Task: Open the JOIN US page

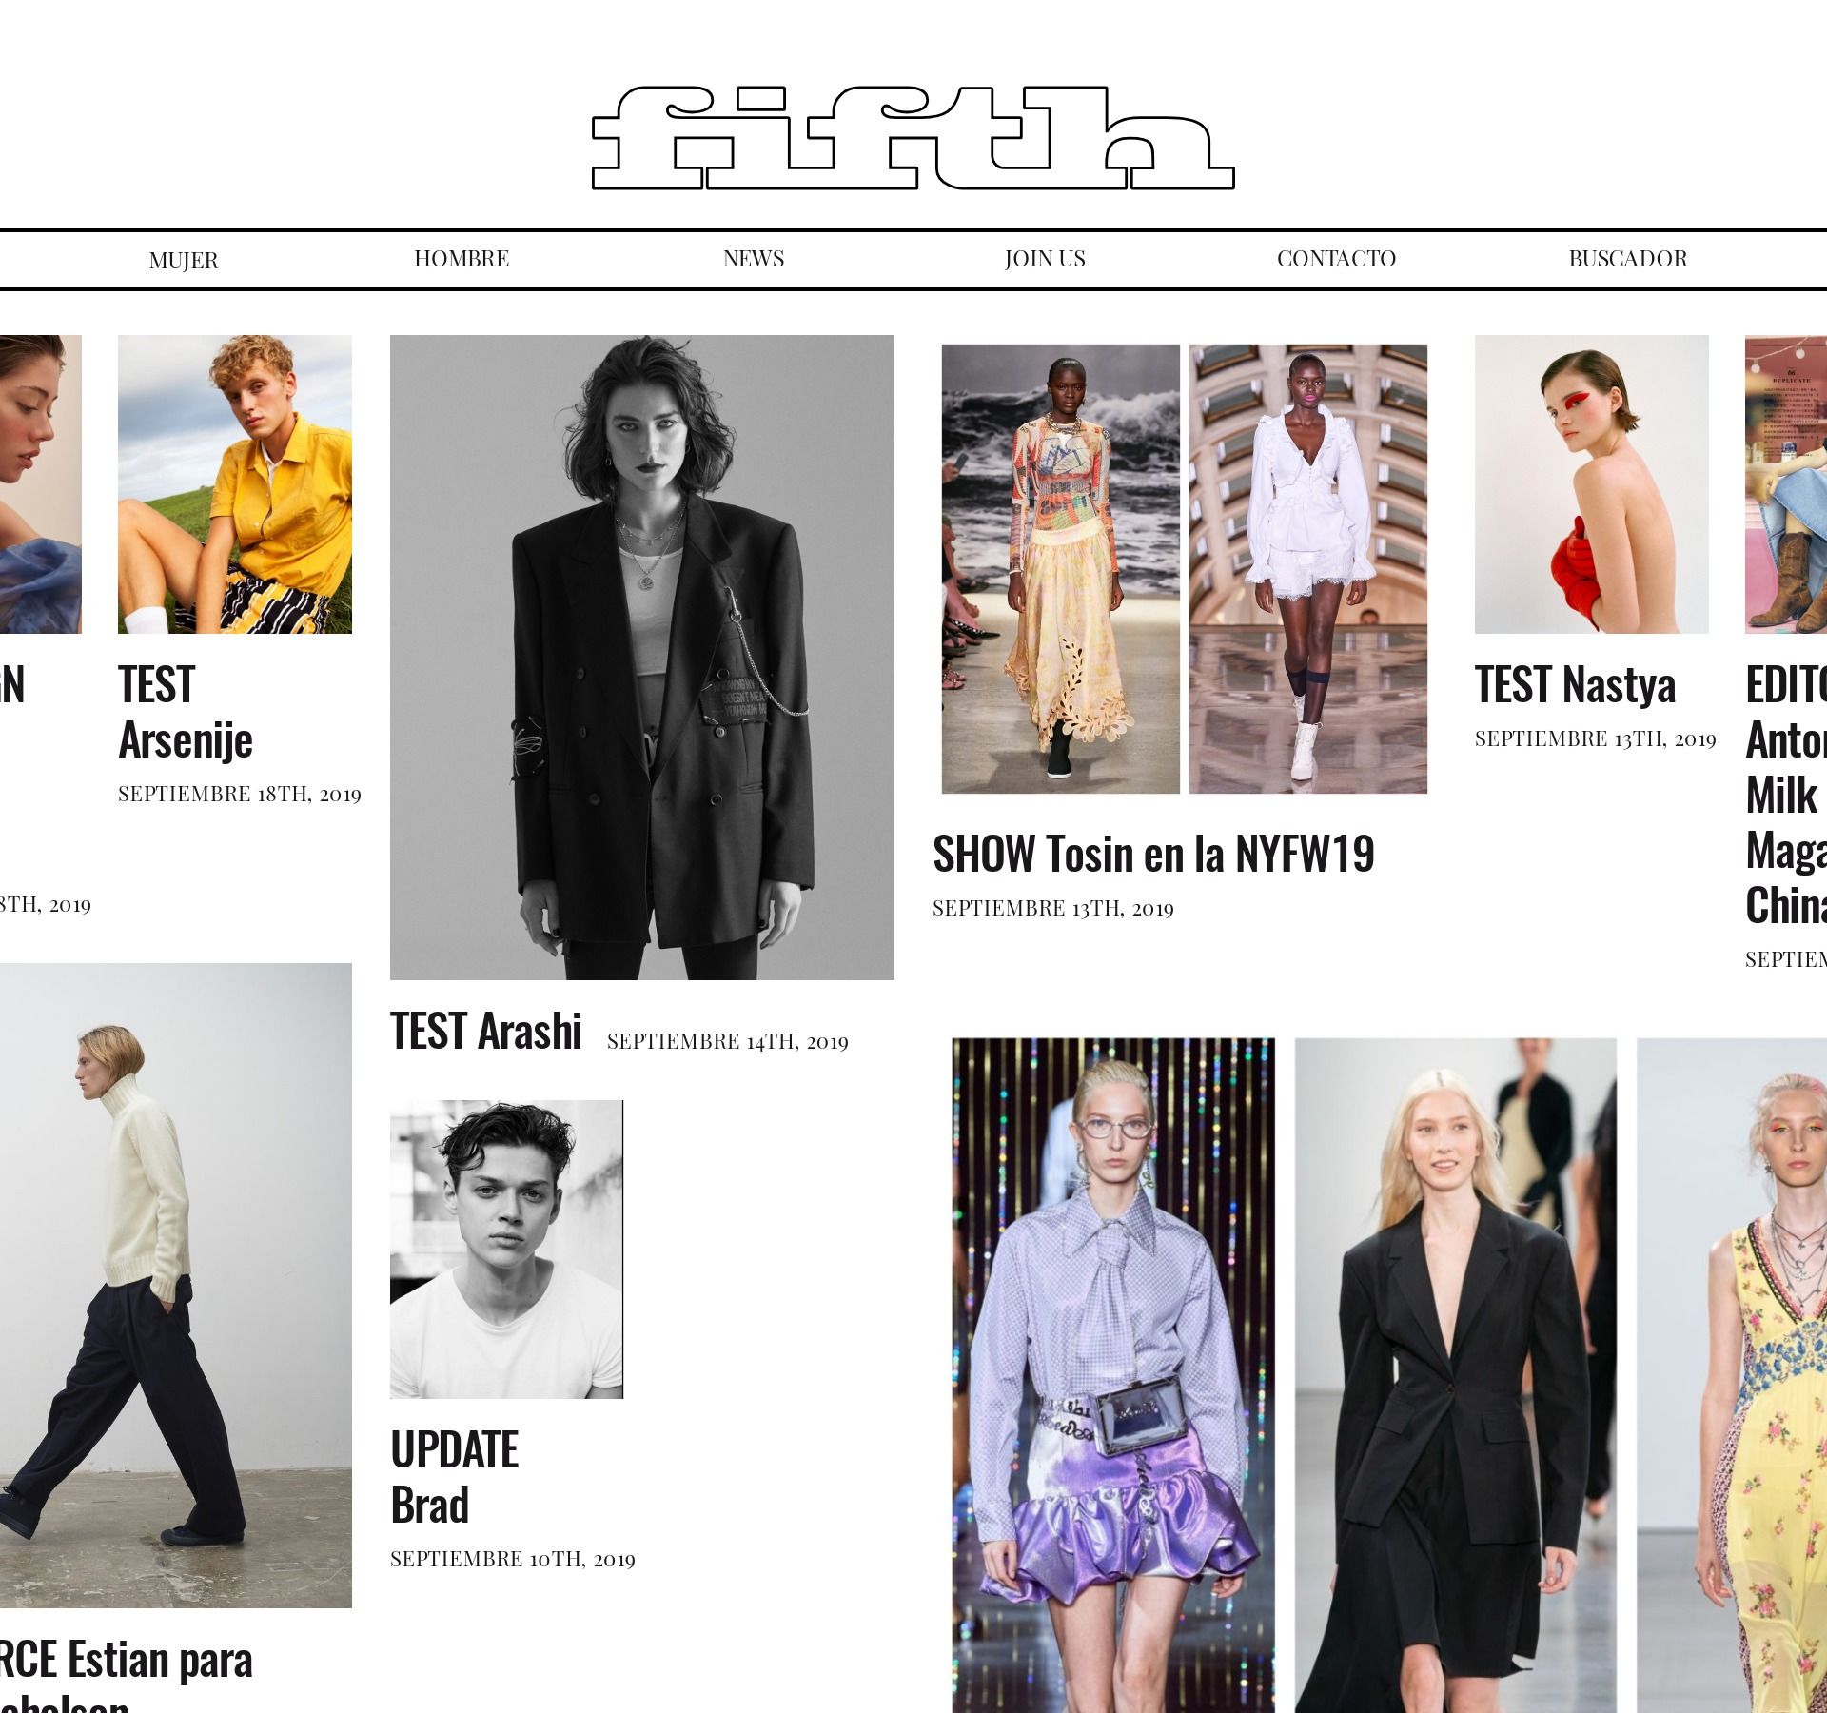Action: click(1045, 258)
